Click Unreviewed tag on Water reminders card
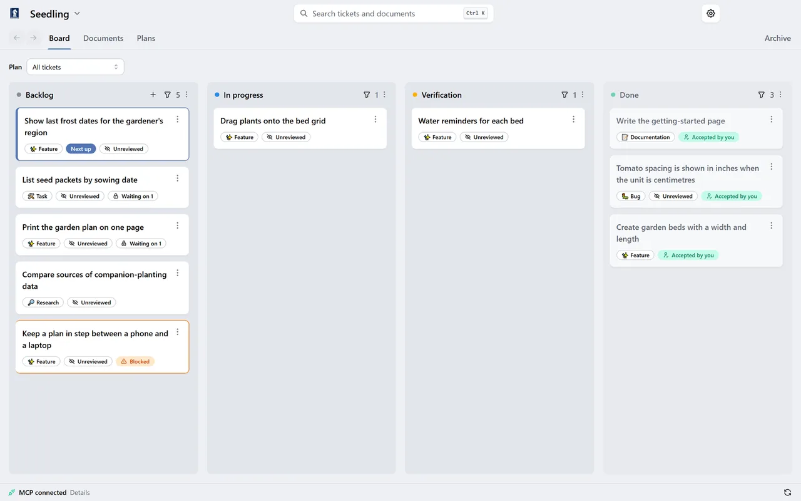The width and height of the screenshot is (801, 501). click(x=484, y=137)
